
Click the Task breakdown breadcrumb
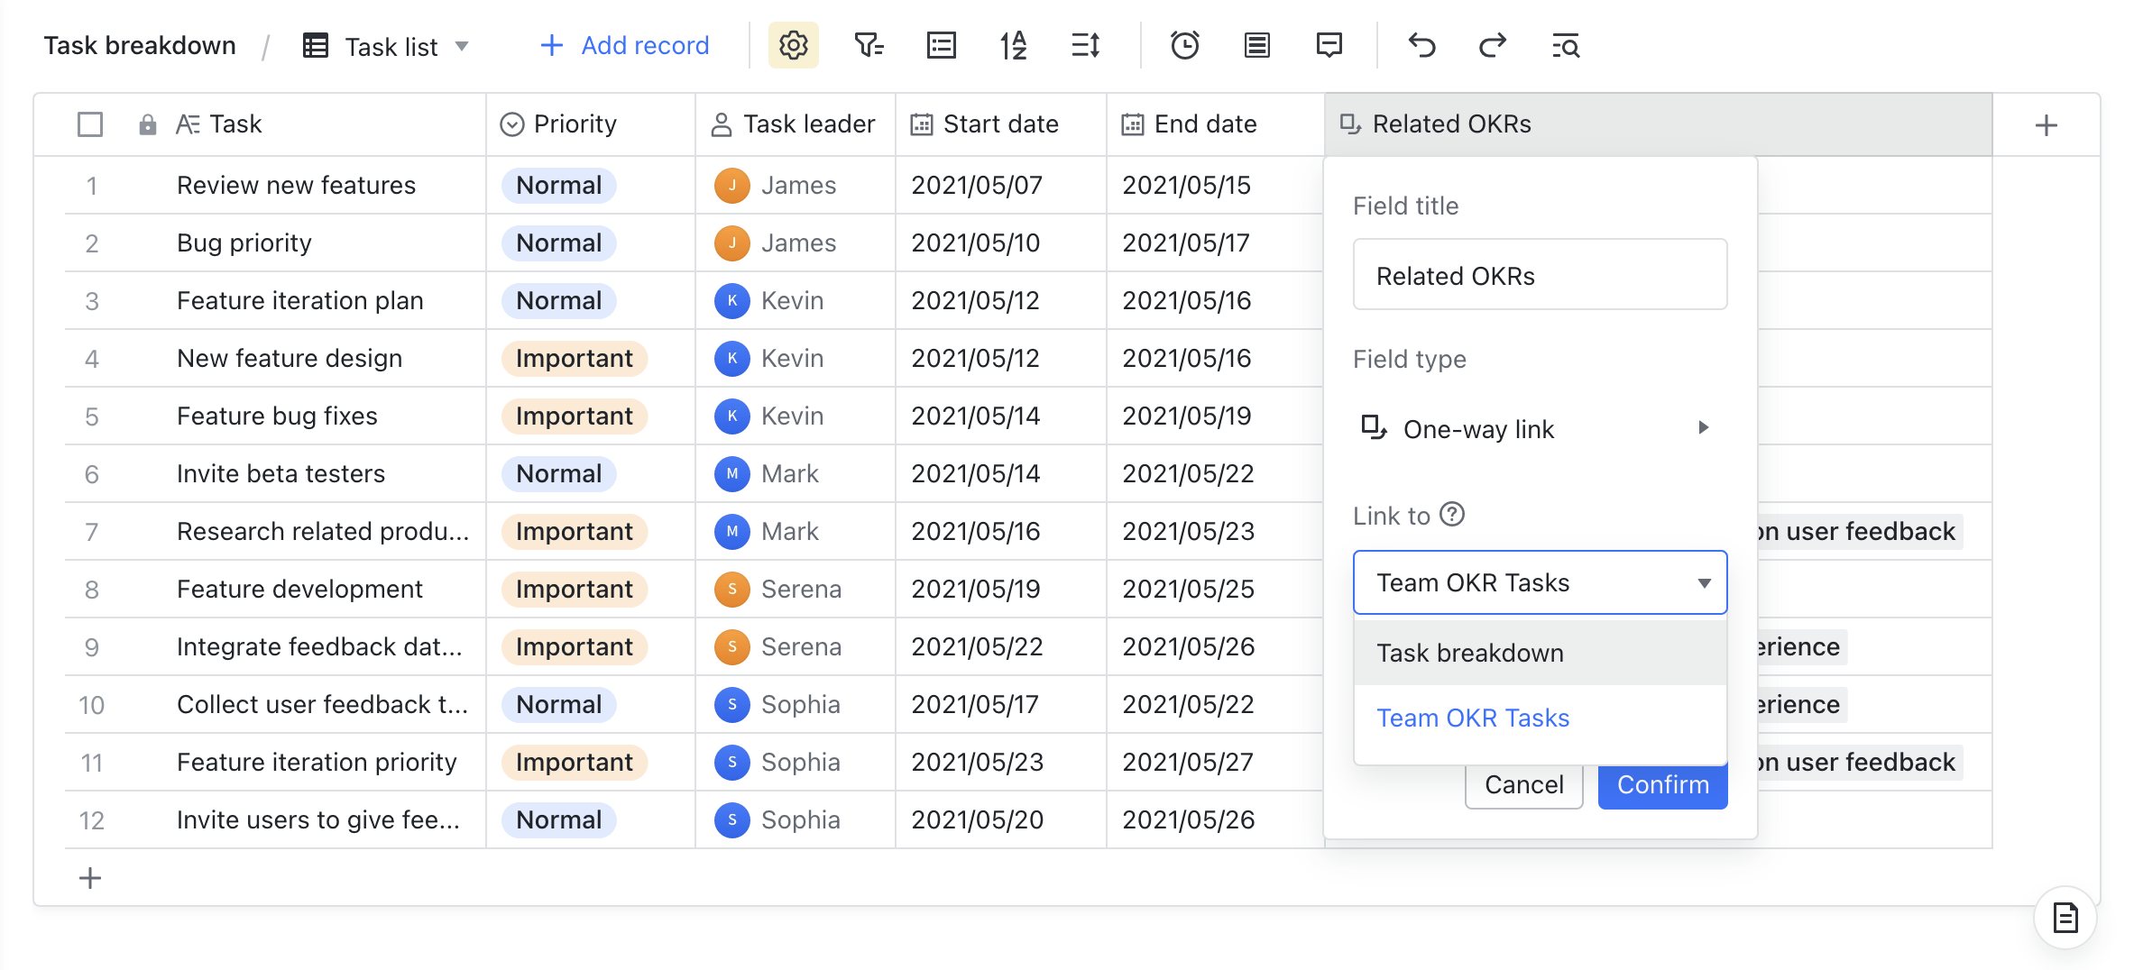click(140, 45)
